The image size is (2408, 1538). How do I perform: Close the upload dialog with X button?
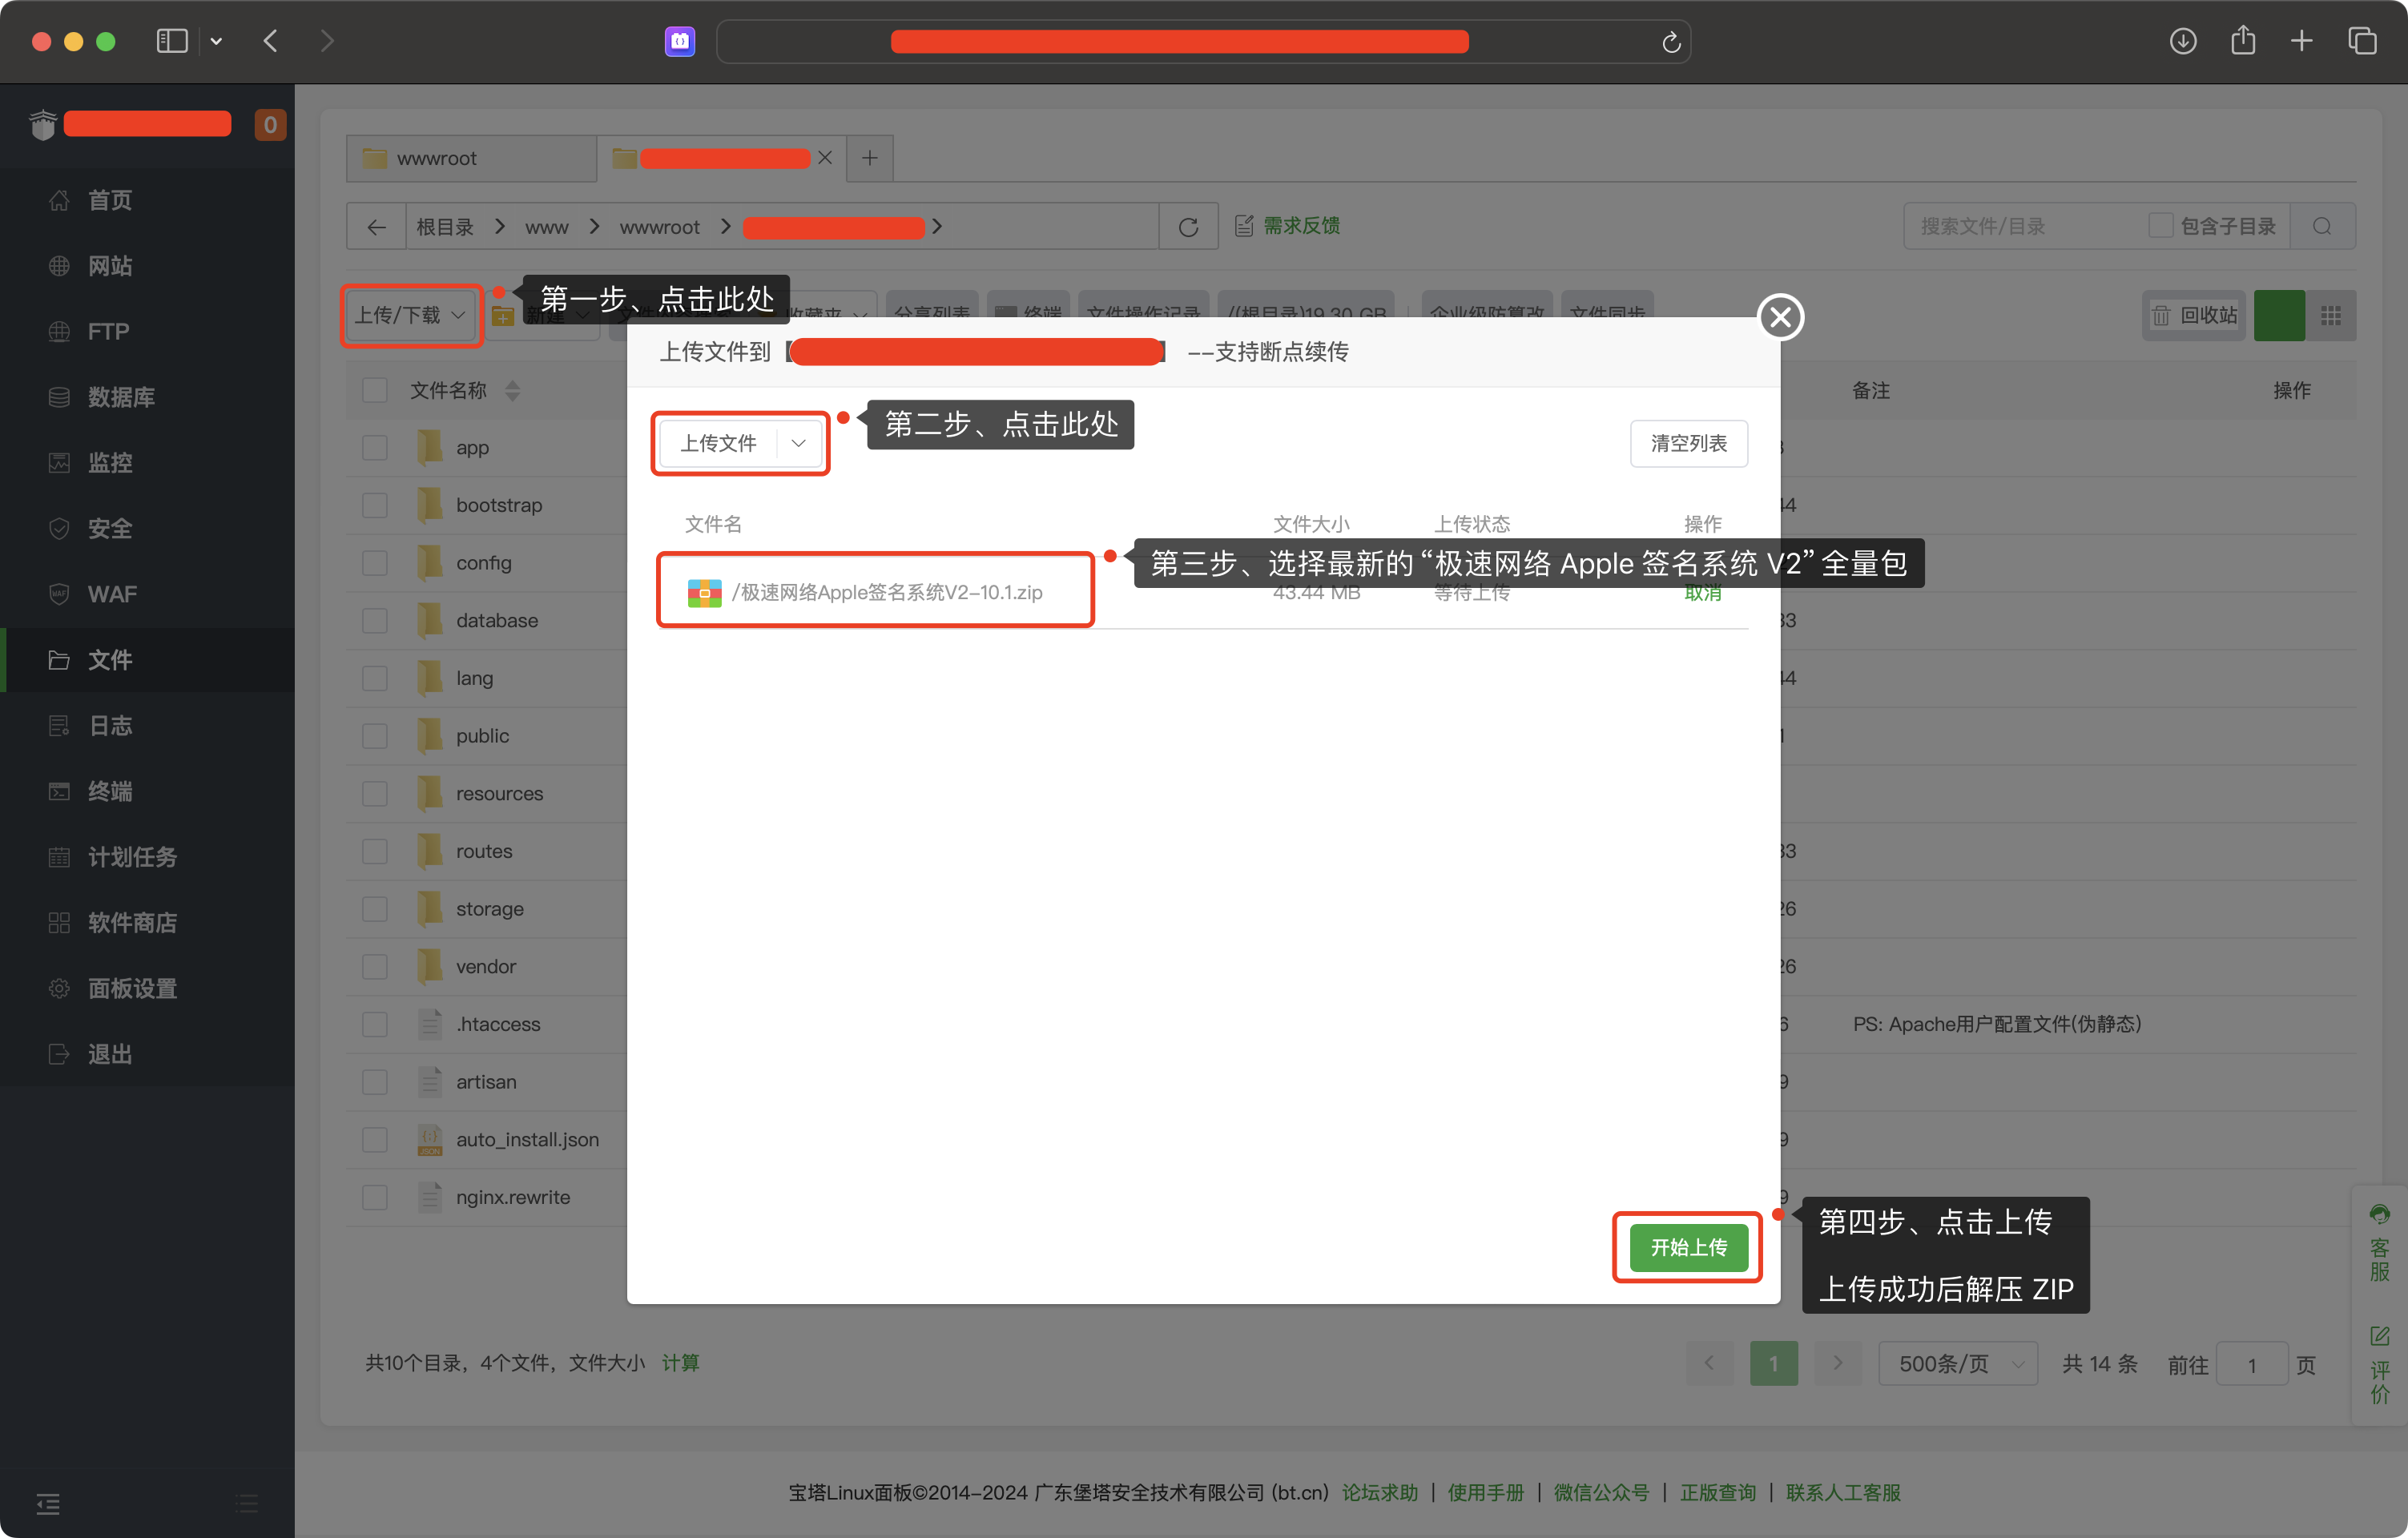[1780, 317]
